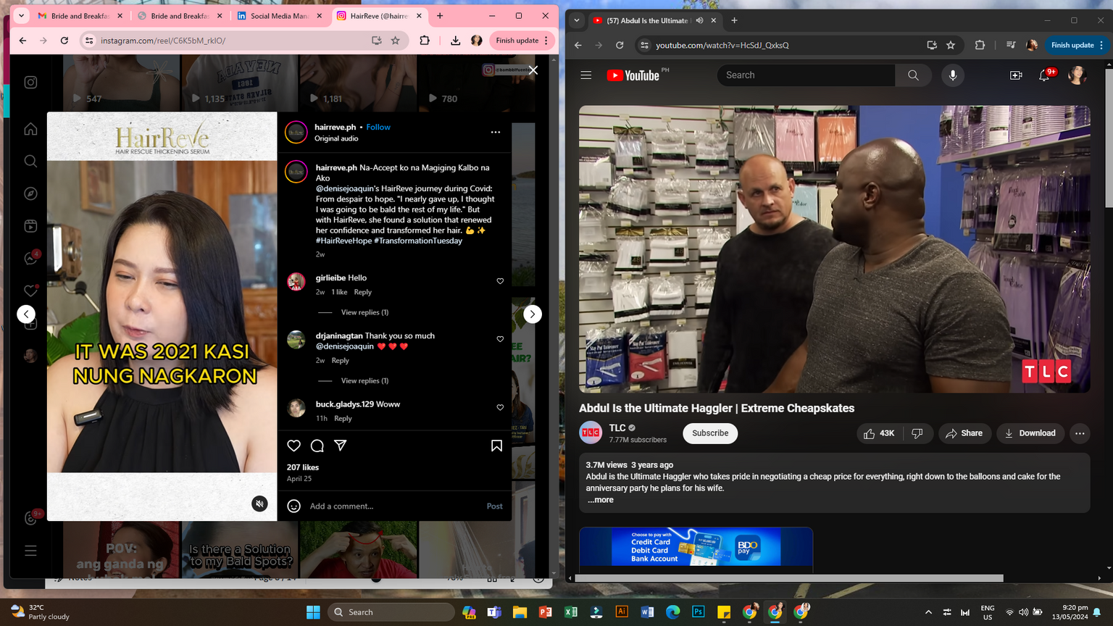Mute the YouTube tab audio icon
This screenshot has height=626, width=1113.
[x=699, y=20]
